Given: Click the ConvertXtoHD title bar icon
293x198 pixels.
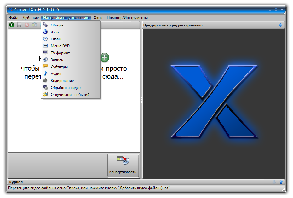Looking at the screenshot, I should [x=11, y=9].
